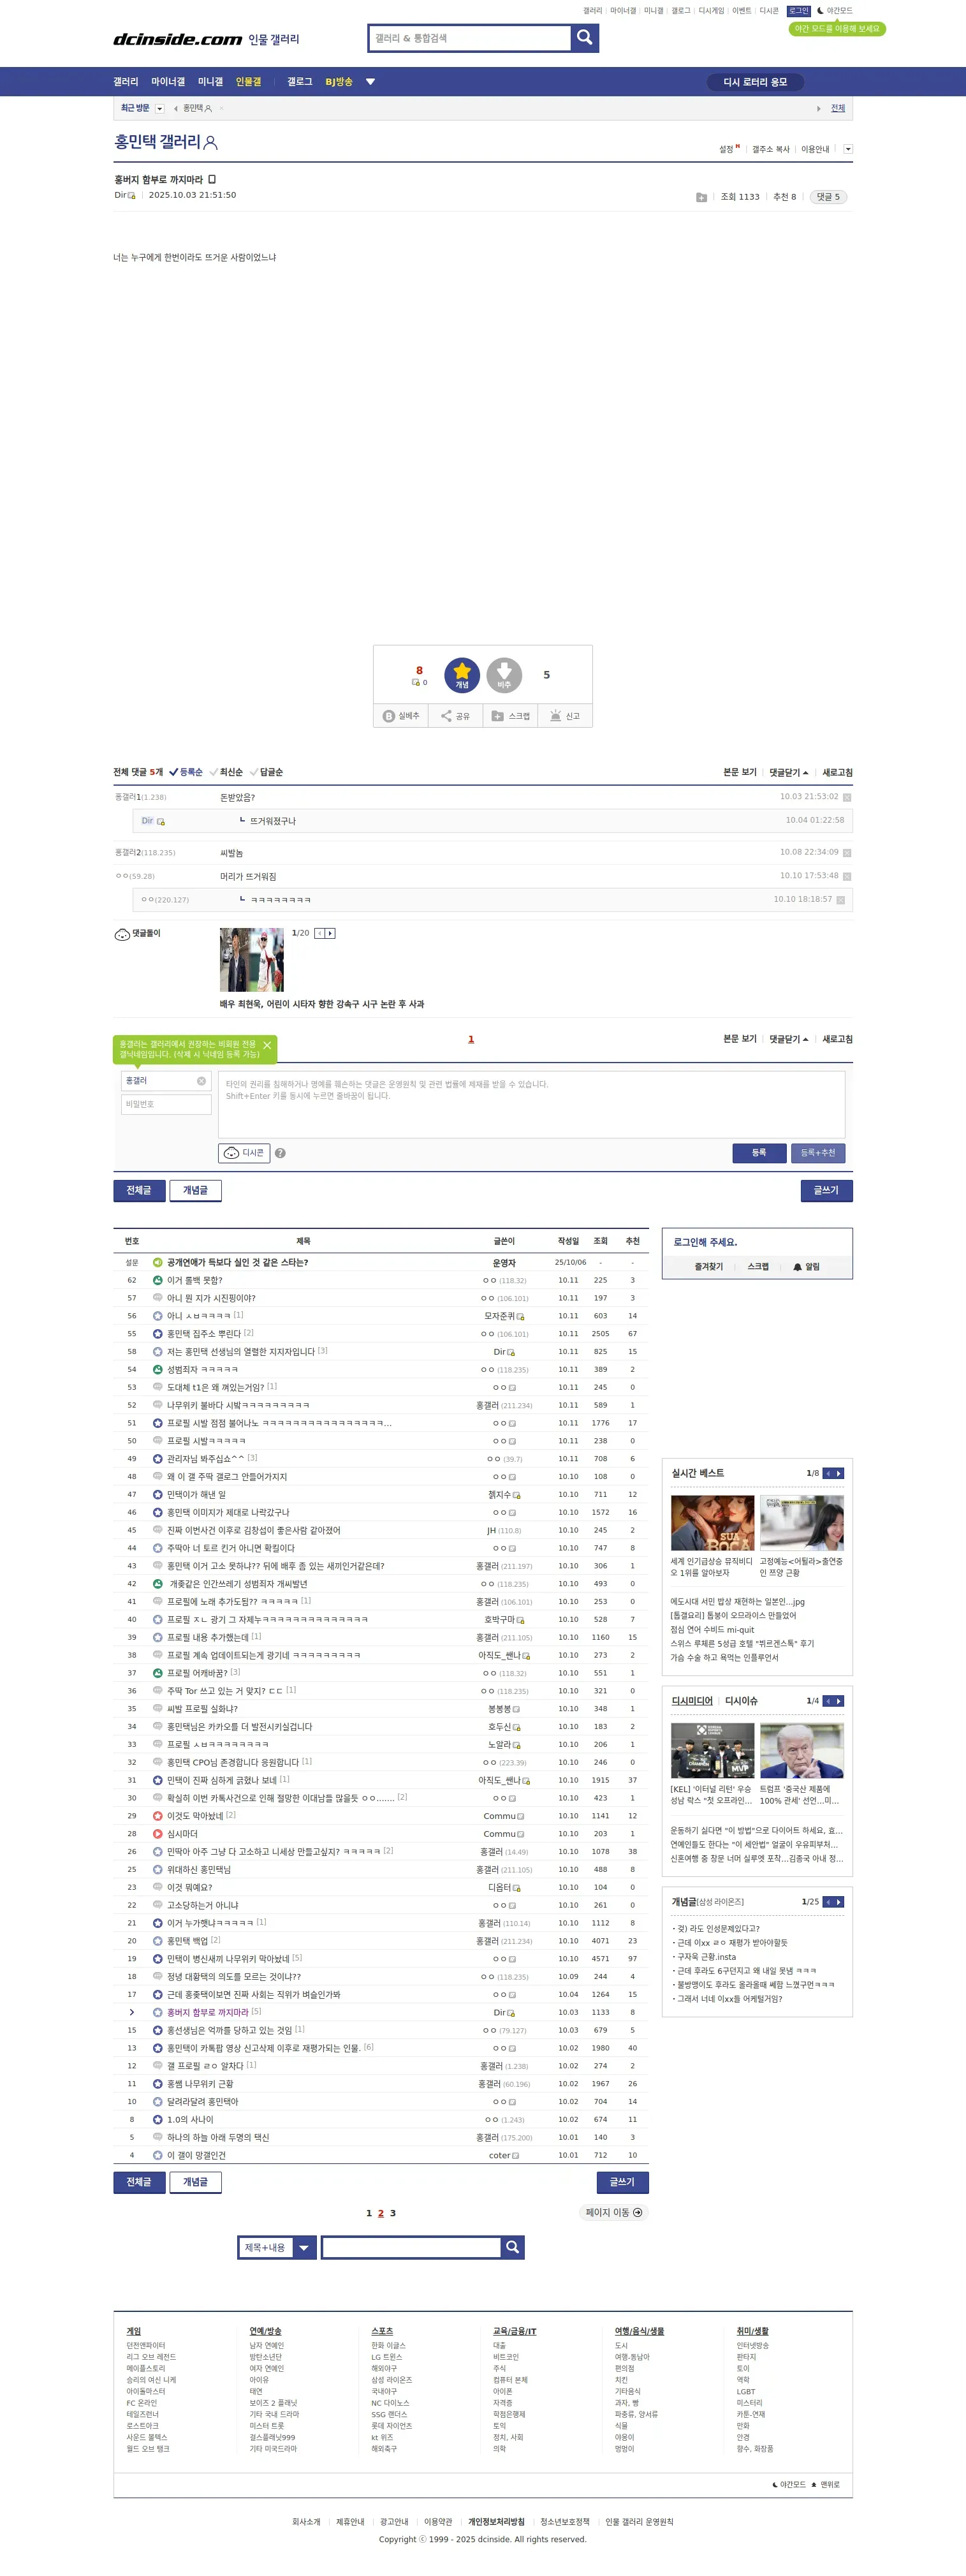The width and height of the screenshot is (966, 2576).
Task: Open the 마이너갤 tab in the blue nav bar
Action: click(x=168, y=82)
